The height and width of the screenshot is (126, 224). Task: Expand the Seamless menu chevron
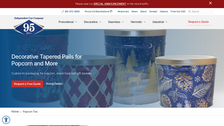tap(123, 22)
